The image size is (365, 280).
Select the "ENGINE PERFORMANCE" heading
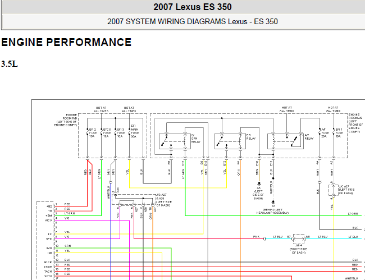click(x=66, y=42)
